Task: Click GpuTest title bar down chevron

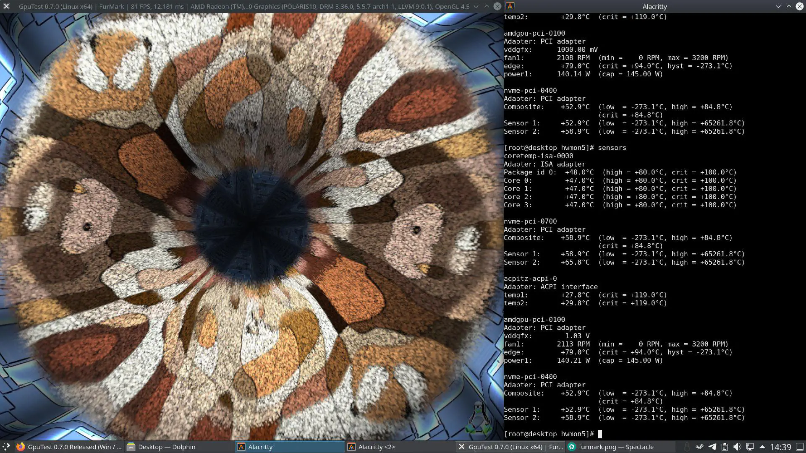Action: point(476,6)
